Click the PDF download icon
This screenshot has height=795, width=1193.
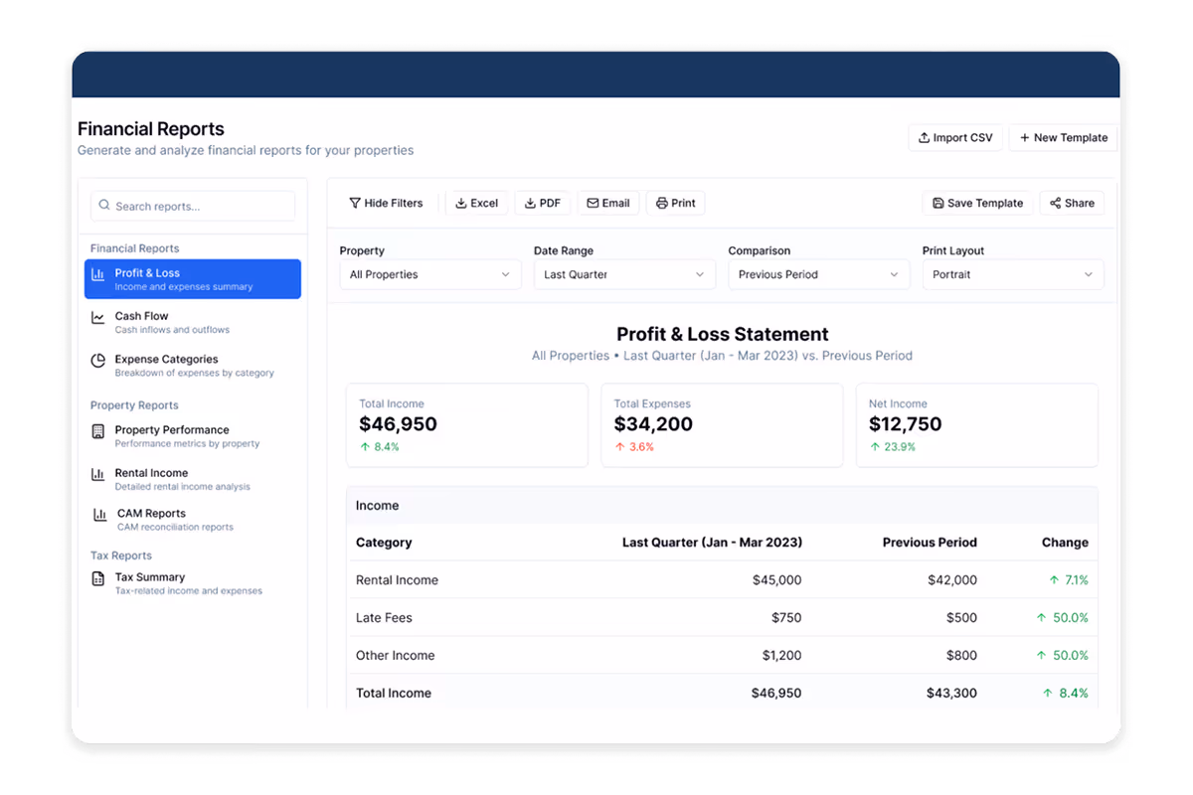click(531, 203)
